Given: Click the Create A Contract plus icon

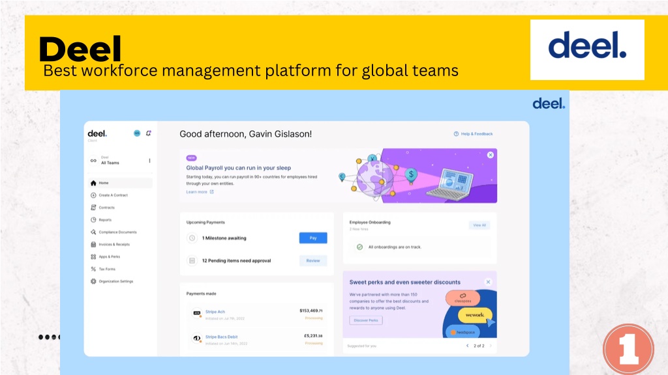Looking at the screenshot, I should pos(93,195).
